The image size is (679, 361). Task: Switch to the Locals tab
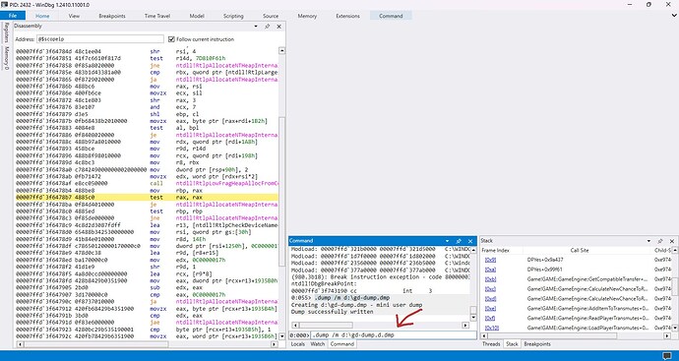(298, 344)
